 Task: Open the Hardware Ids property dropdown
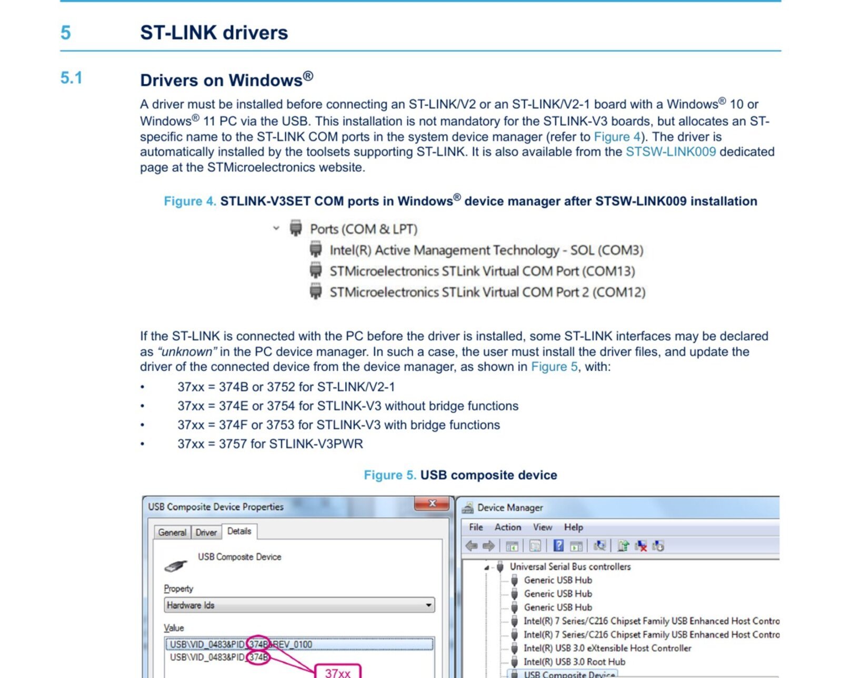click(429, 605)
